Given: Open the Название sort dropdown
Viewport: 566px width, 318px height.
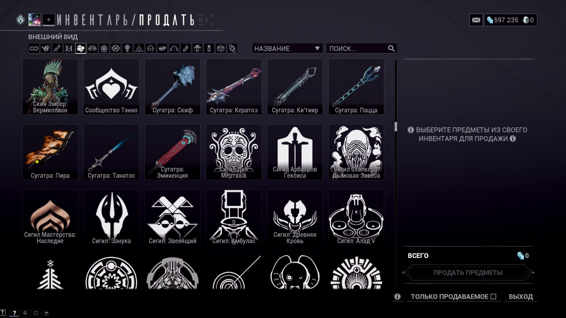Looking at the screenshot, I should point(287,49).
